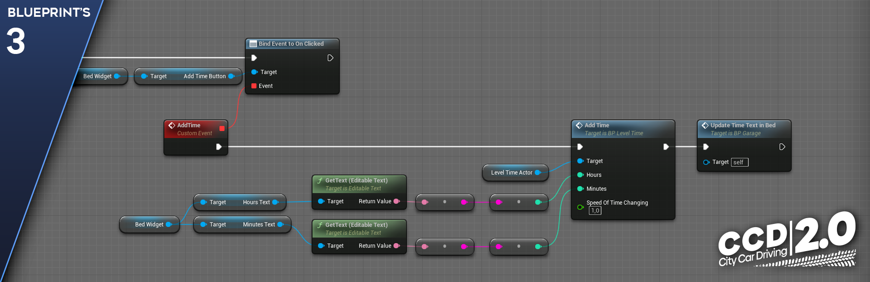The image size is (870, 282).
Task: Click Bind Event to On Clicked exec output pin
Action: 330,58
